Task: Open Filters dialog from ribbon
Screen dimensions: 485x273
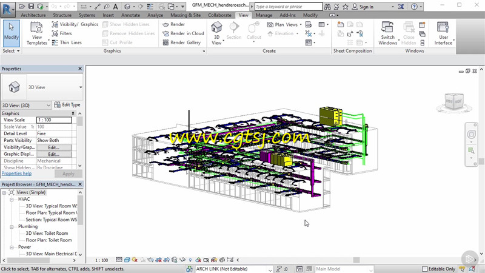Action: tap(62, 33)
